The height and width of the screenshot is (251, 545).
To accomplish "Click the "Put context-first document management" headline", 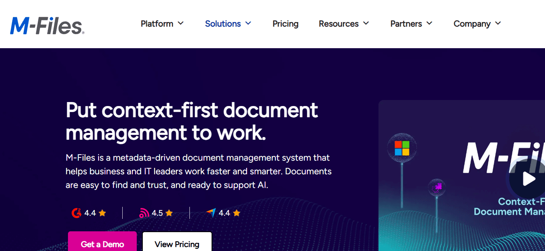I will point(192,121).
